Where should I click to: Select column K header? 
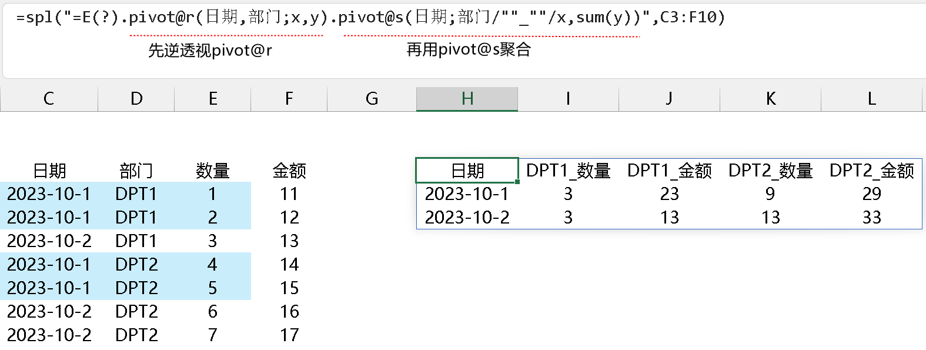pos(771,99)
